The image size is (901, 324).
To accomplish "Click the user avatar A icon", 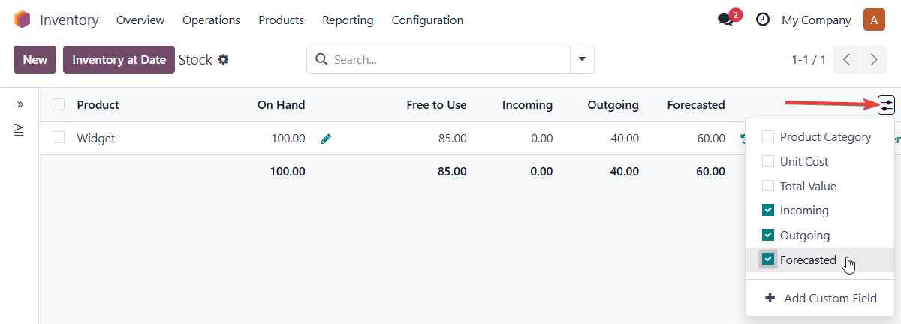I will coord(874,20).
